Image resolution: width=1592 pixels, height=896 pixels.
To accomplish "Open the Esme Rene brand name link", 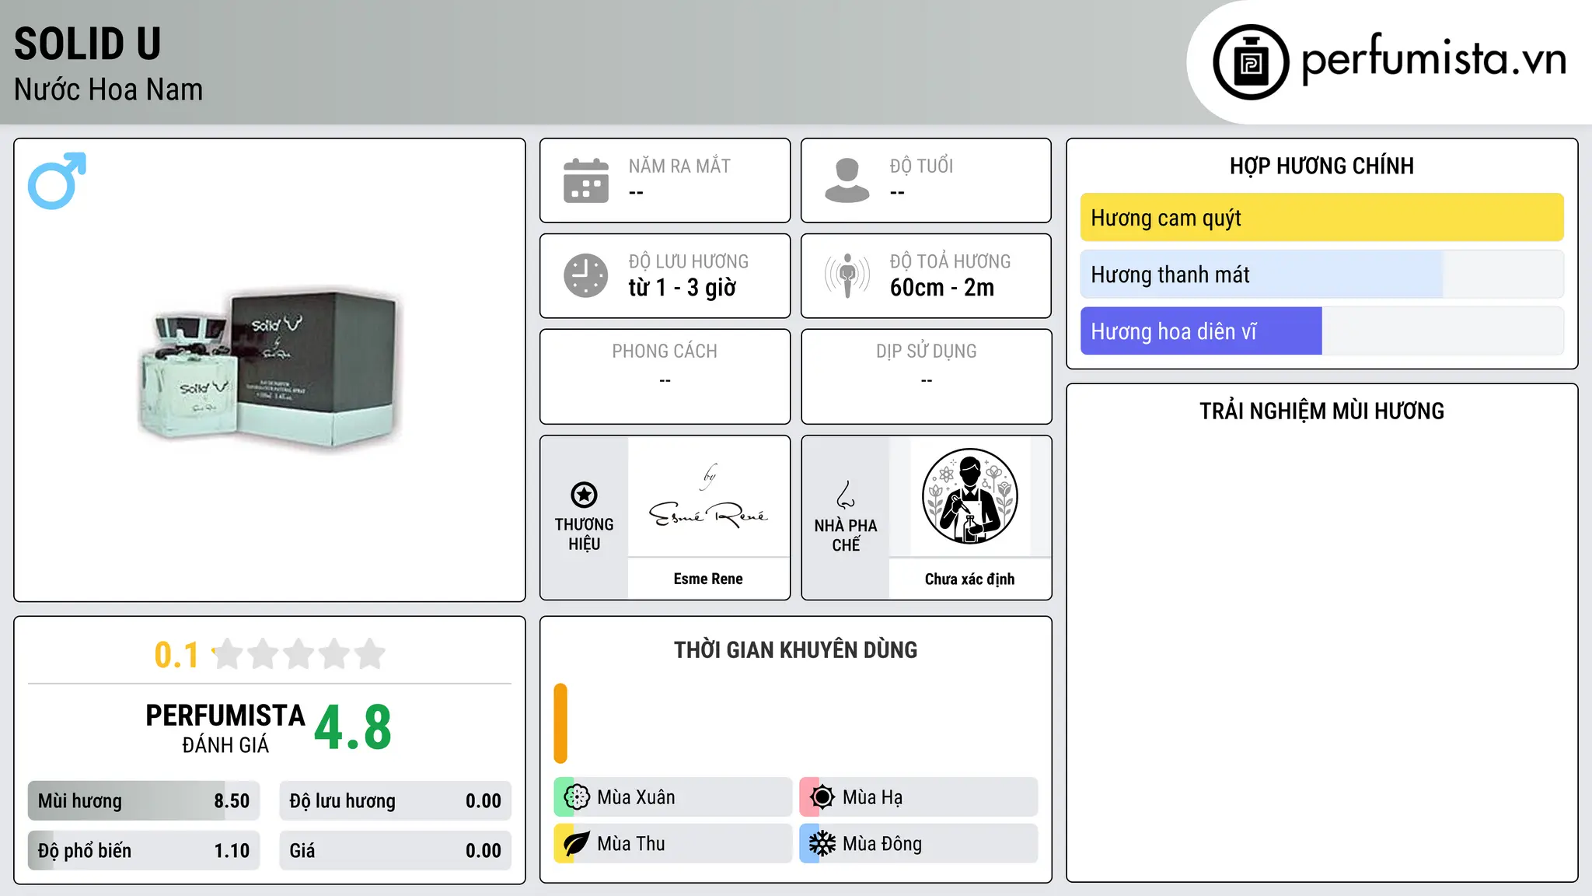I will coord(708,579).
